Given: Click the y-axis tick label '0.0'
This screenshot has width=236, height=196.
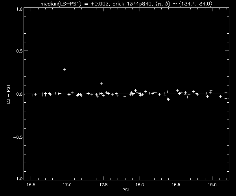Looking at the screenshot, I should pyautogui.click(x=19, y=94).
